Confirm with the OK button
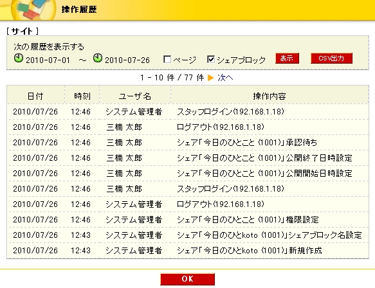This screenshot has height=288, width=375. coord(188,279)
